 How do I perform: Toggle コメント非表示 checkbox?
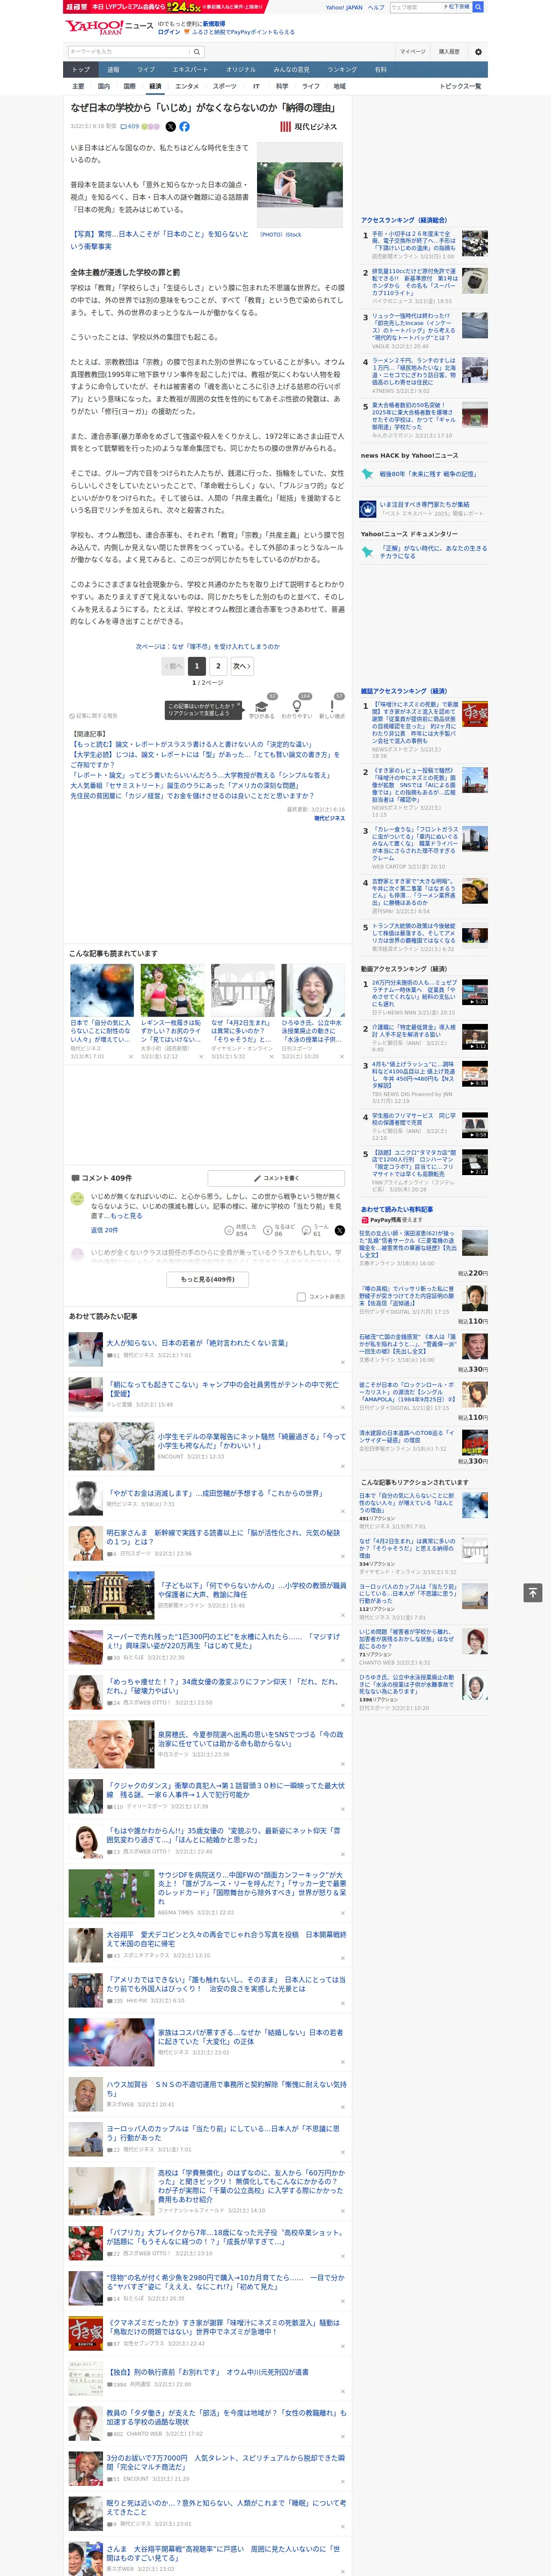click(301, 1297)
